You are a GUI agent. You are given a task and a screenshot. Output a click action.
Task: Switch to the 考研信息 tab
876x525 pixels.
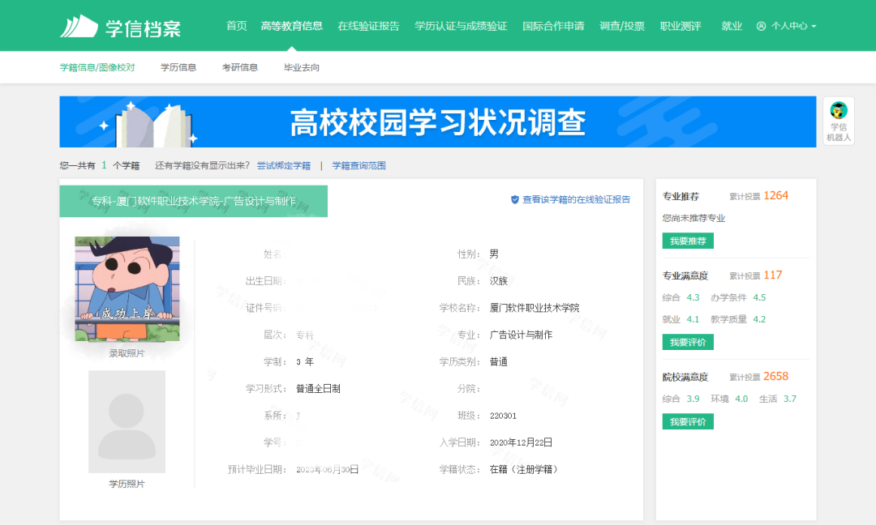point(240,67)
